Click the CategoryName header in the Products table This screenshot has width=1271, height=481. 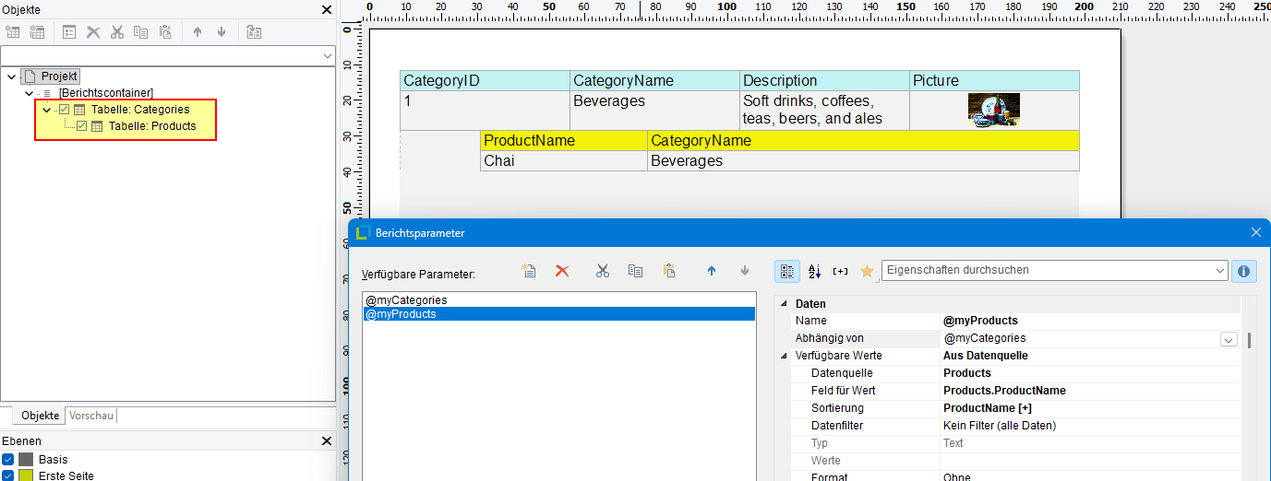pyautogui.click(x=701, y=141)
